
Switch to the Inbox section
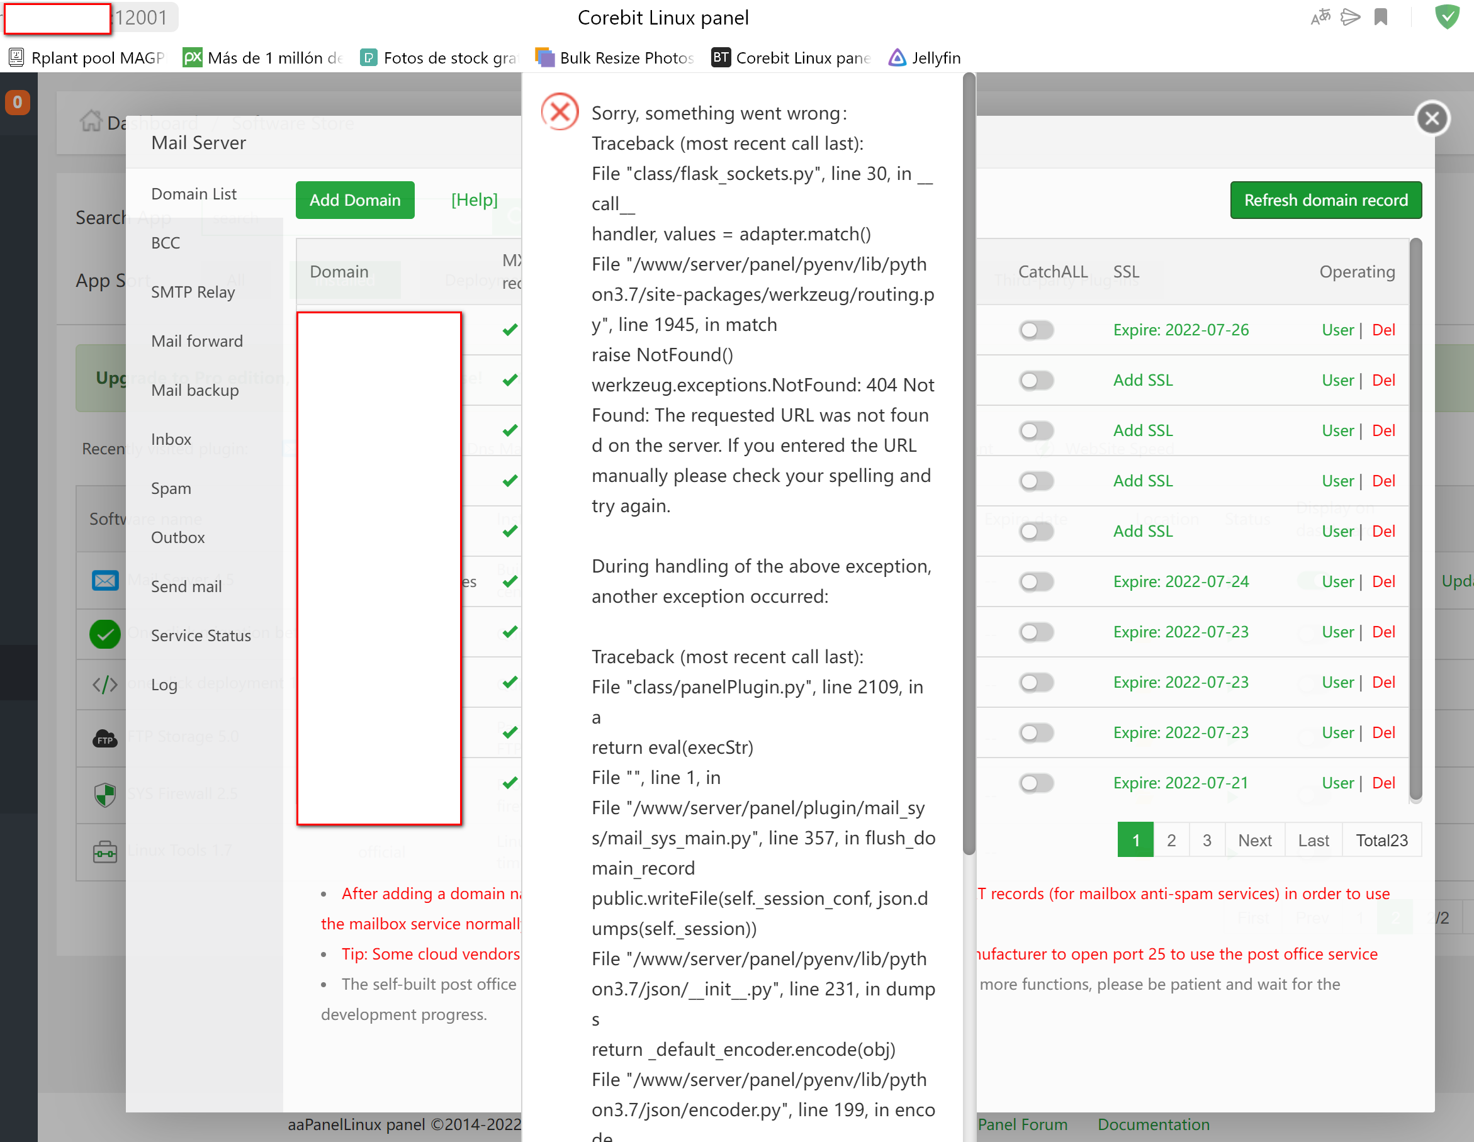click(171, 439)
